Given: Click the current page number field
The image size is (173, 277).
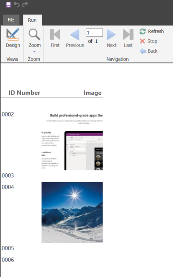Looking at the screenshot, I should pos(94,33).
